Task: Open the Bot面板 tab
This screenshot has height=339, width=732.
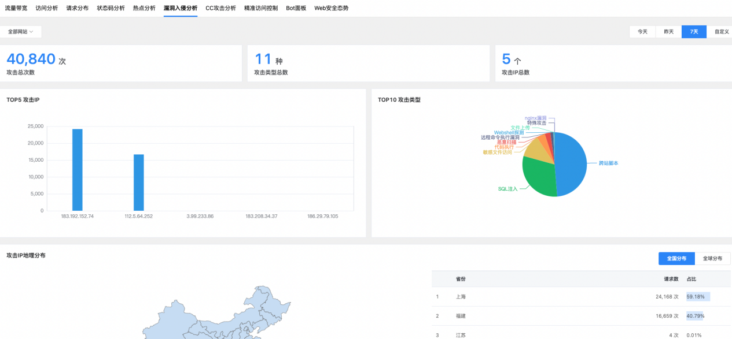Action: [x=296, y=8]
